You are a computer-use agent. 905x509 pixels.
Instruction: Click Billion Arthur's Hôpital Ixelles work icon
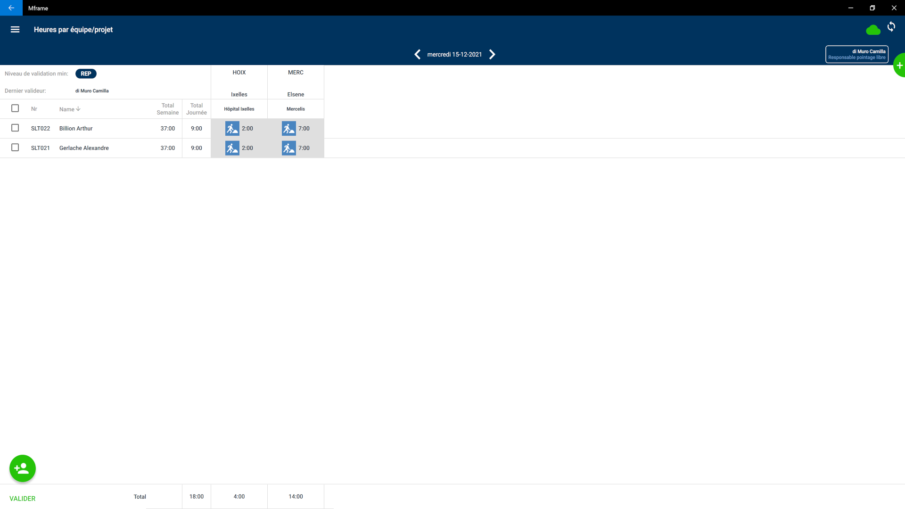[x=232, y=128]
